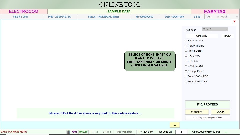Viewport: 240px width, 135px height.
Task: Click the FY 2018-19 status entry
Action: click(146, 132)
